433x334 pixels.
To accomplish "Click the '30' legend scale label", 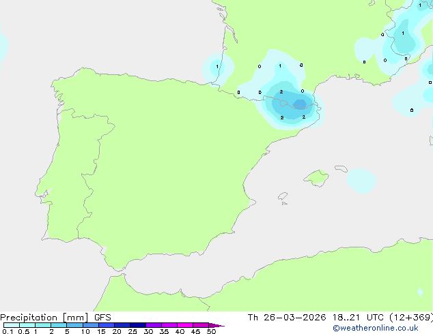I will [148, 331].
